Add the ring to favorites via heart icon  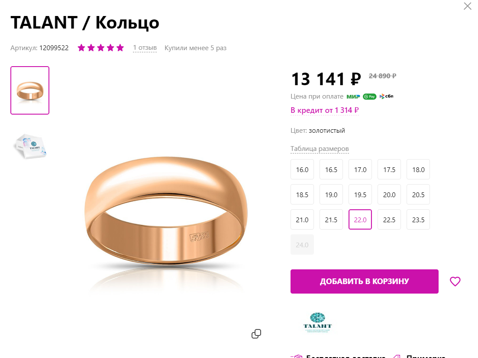(x=455, y=281)
